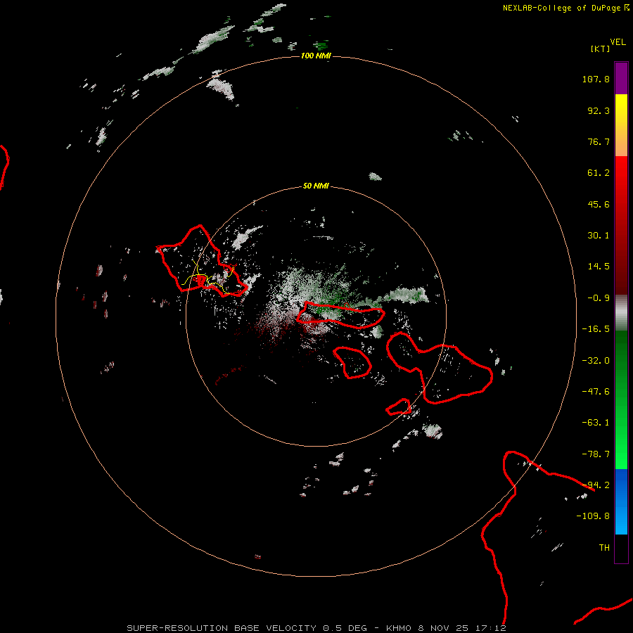Click the 76.7 legend value
This screenshot has width=633, height=633.
tap(599, 141)
